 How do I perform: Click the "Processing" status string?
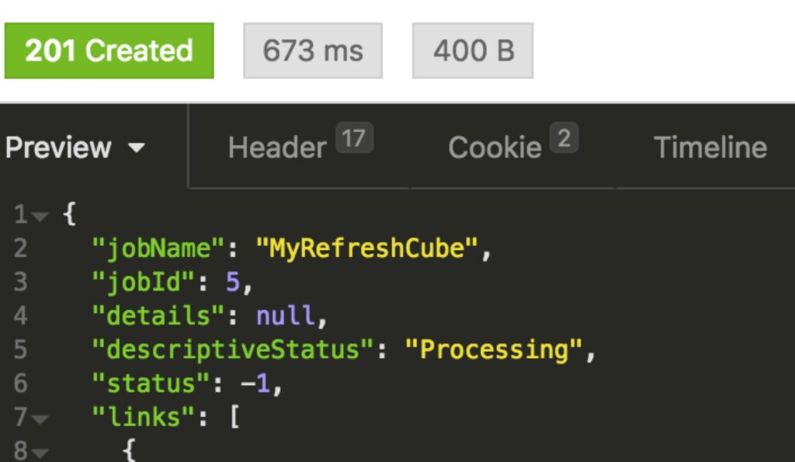point(494,349)
